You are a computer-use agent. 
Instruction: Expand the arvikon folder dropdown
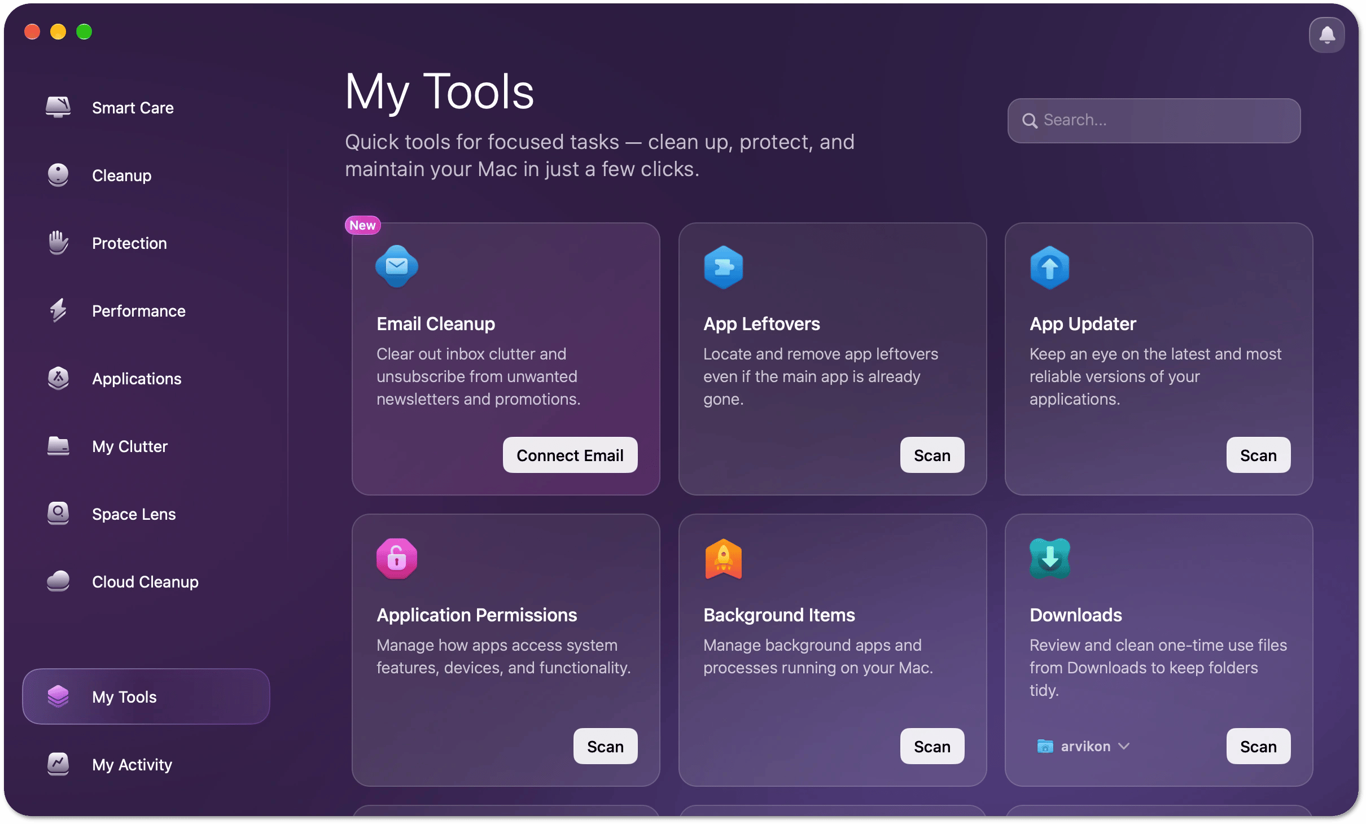[1083, 746]
